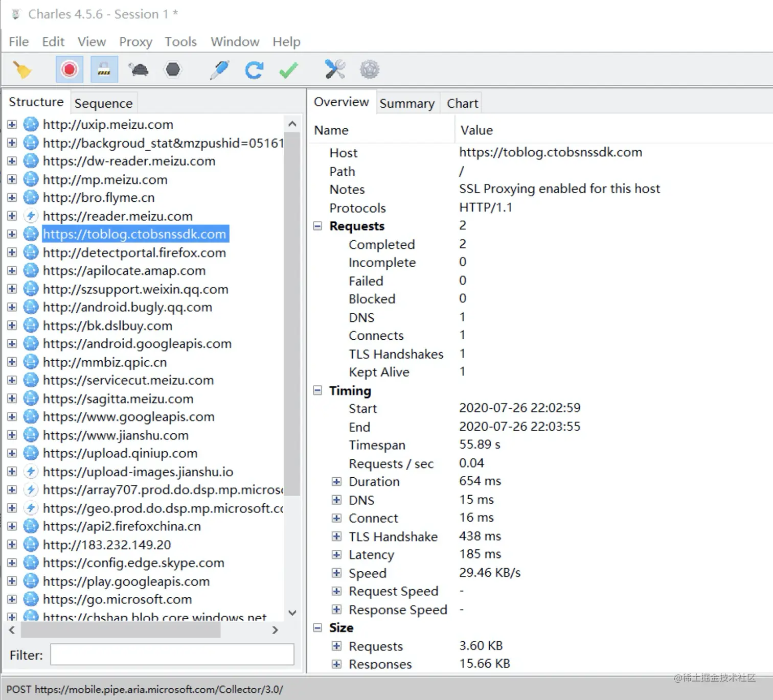This screenshot has height=700, width=773.
Task: Select https://sagitta.meizu.com host
Action: click(118, 399)
